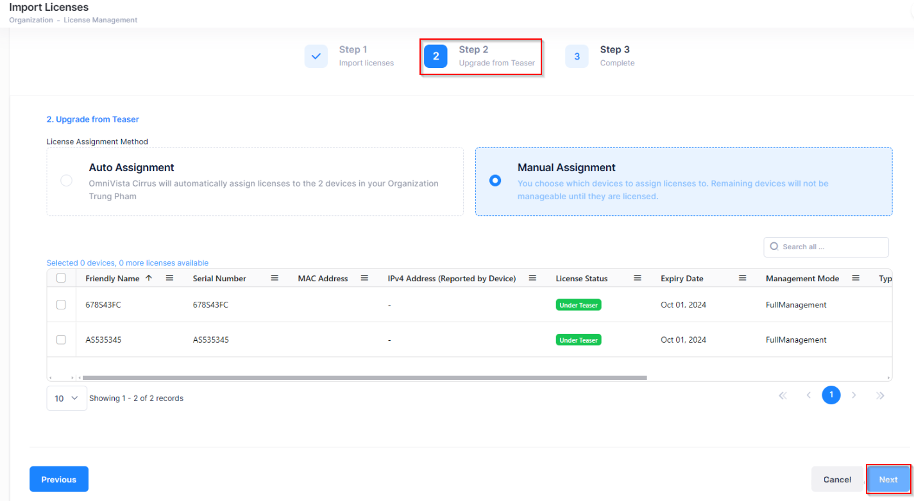Click the Previous button
The width and height of the screenshot is (914, 501).
click(59, 479)
